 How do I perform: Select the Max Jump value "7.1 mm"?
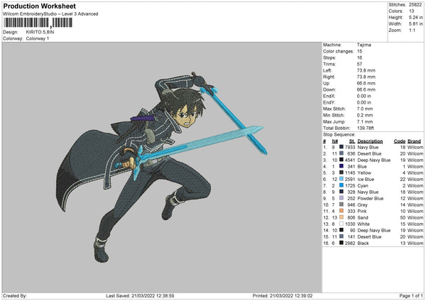(365, 121)
